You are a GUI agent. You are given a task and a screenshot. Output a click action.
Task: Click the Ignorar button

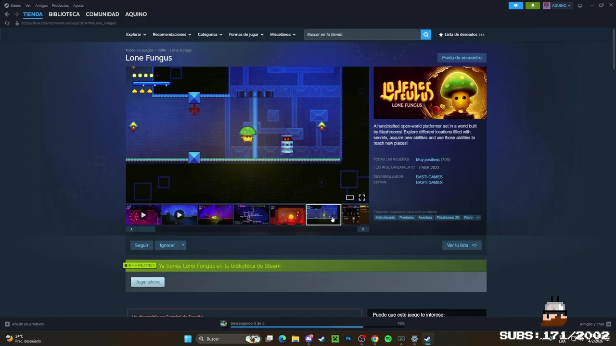click(167, 245)
